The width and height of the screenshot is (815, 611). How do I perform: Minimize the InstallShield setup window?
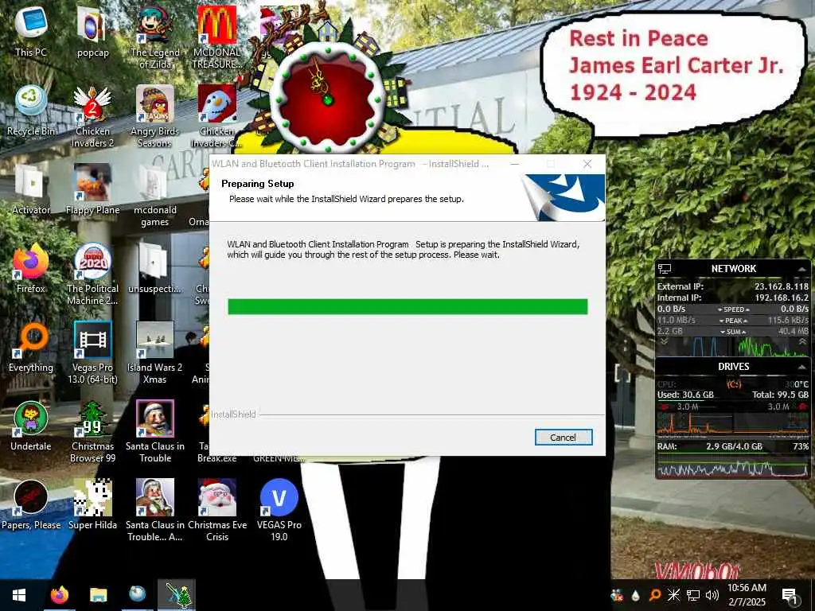tap(515, 164)
